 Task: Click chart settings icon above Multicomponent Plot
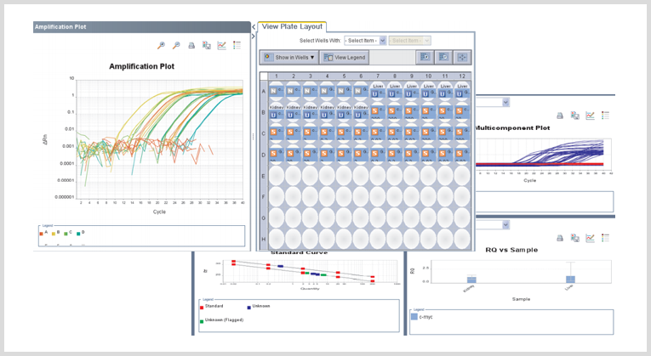[590, 116]
